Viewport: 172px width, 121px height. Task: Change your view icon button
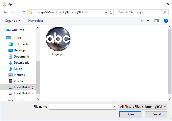[x=142, y=21]
